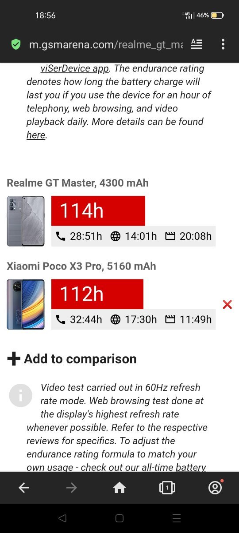Tap the Xiaomi Poco X3 Pro phone thumbnail

[x=26, y=304]
